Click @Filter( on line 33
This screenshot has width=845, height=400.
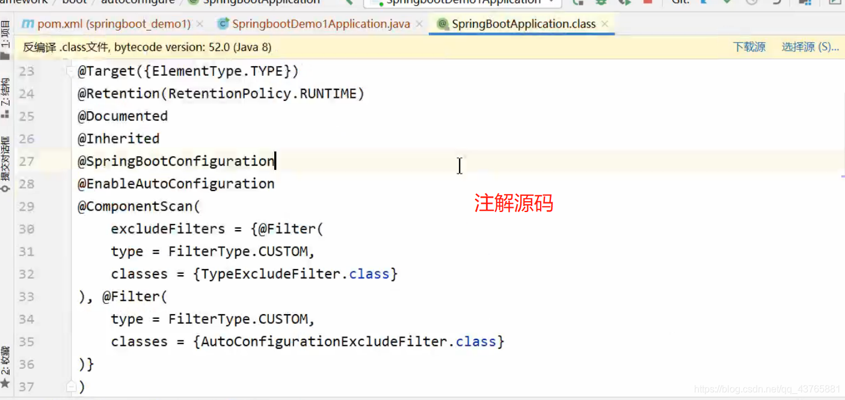coord(135,297)
